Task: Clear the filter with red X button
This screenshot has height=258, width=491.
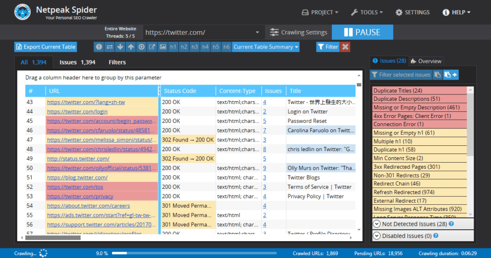Action: [x=345, y=47]
